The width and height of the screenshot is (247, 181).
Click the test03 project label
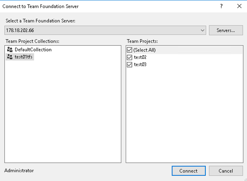[140, 65]
